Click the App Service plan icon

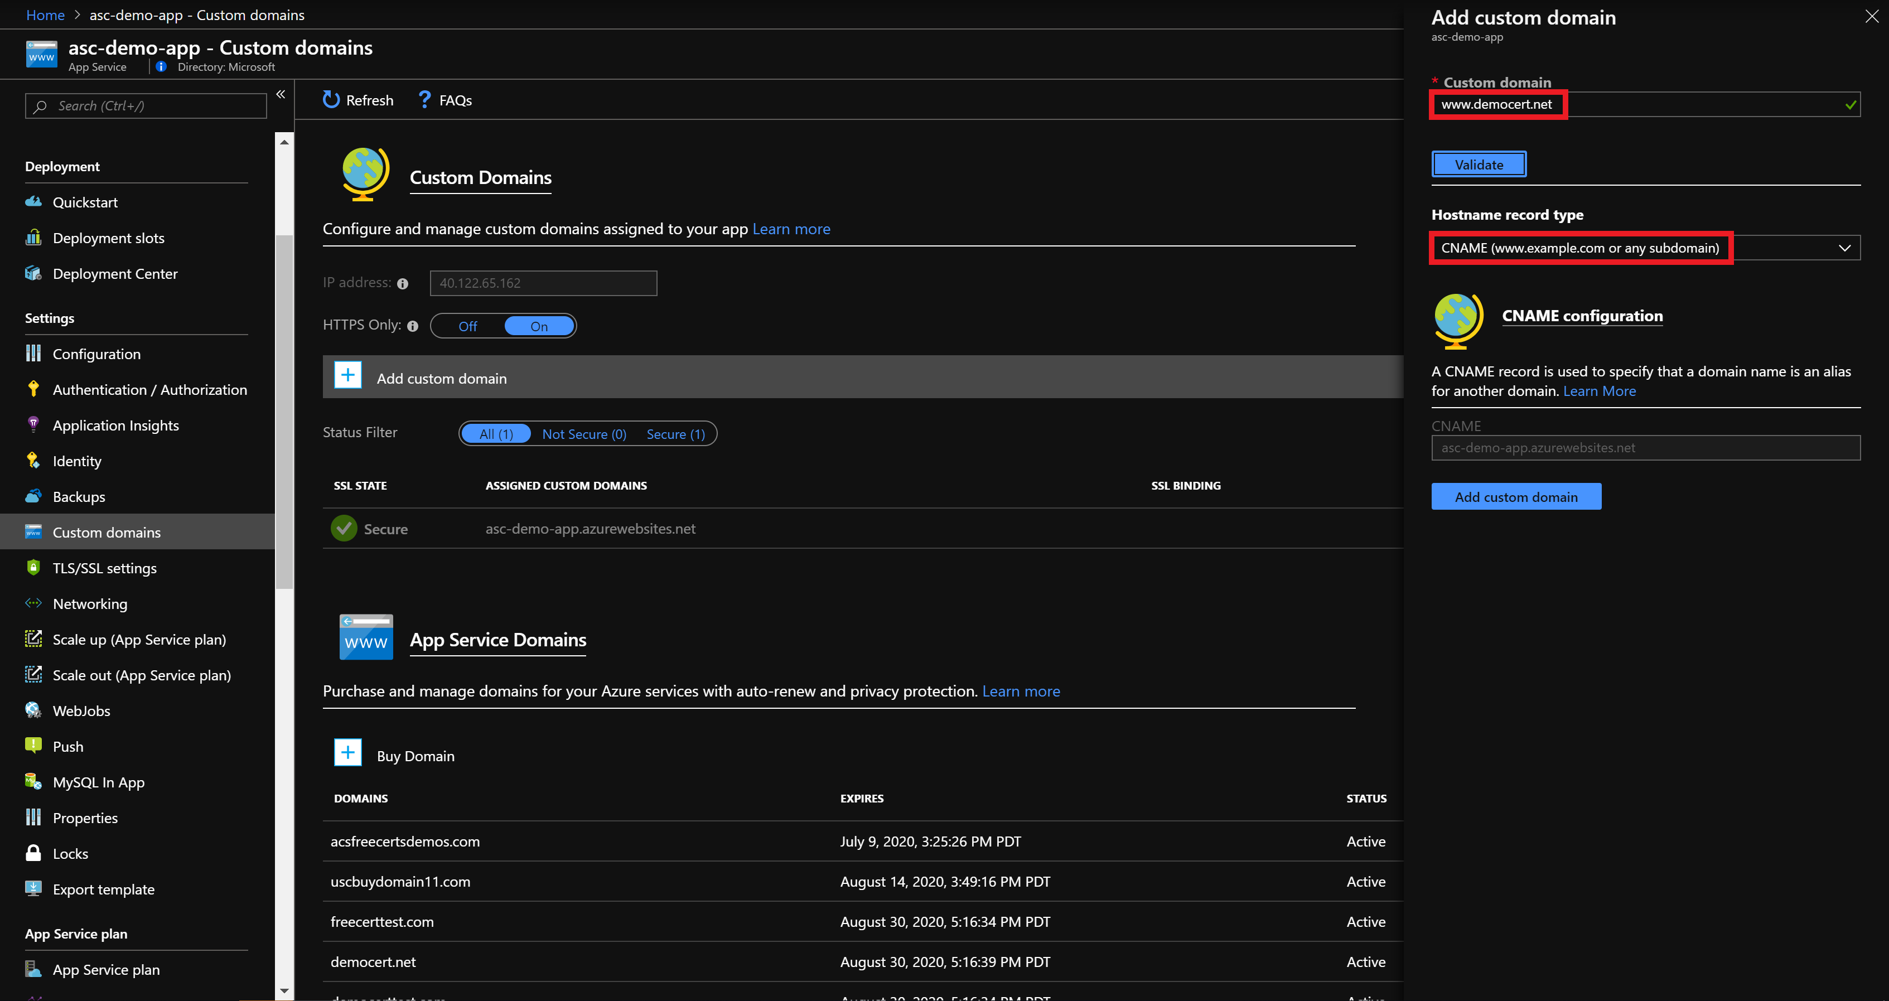click(x=33, y=969)
